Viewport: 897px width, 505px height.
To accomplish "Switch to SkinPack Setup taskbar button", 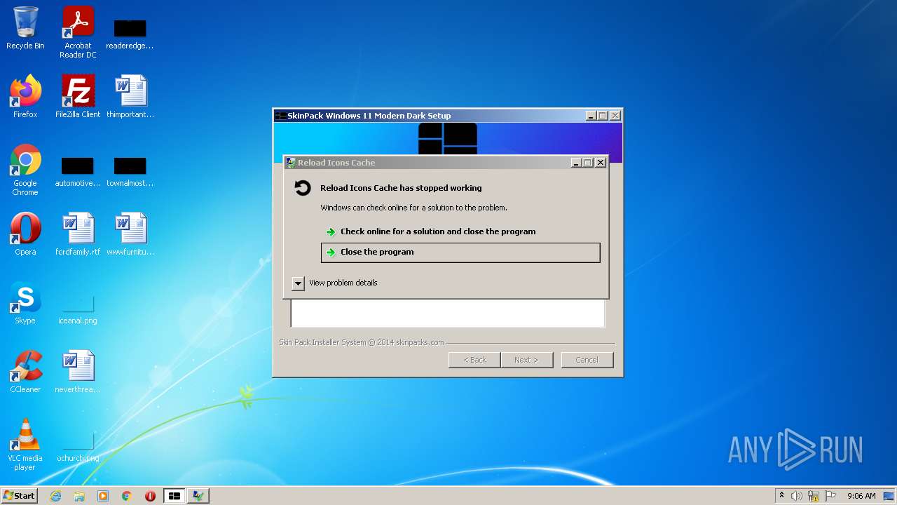I will (174, 496).
